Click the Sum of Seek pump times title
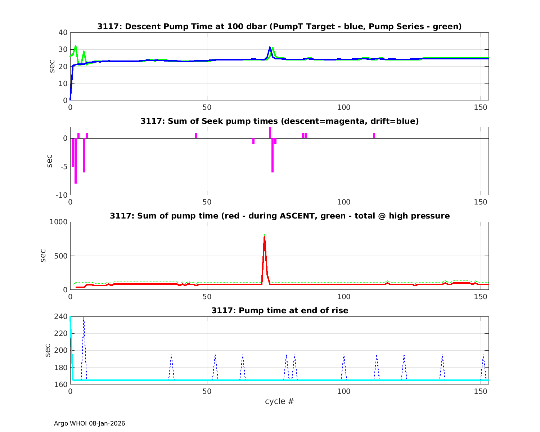 279,121
